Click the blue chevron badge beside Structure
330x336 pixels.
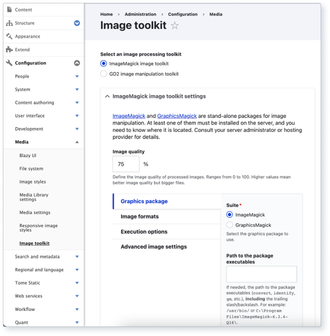point(77,23)
